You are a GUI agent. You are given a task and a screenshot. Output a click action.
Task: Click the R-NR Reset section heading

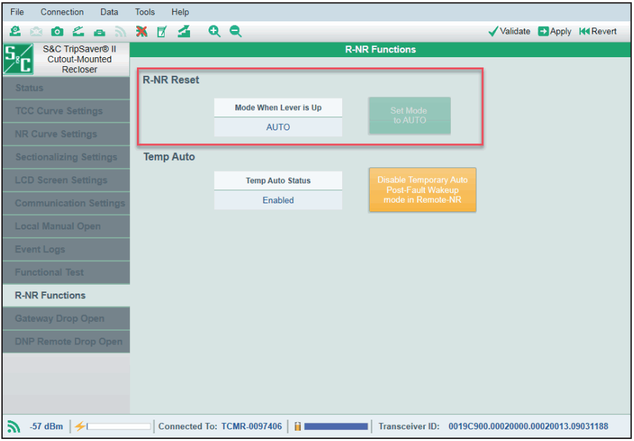171,80
